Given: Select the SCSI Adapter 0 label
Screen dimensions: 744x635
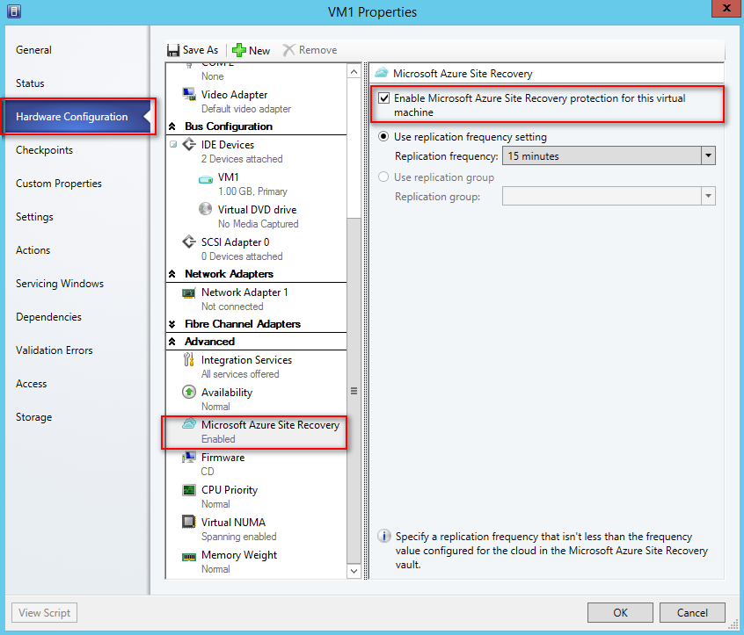Looking at the screenshot, I should pyautogui.click(x=236, y=242).
